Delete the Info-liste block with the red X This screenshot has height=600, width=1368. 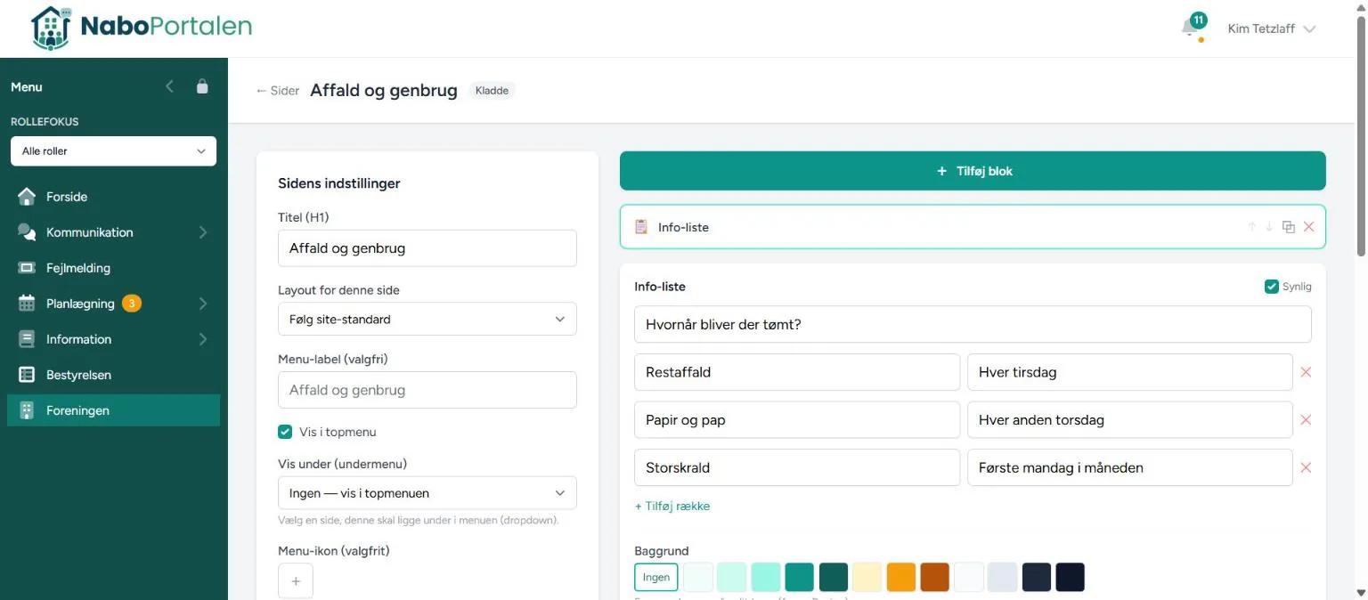point(1308,227)
